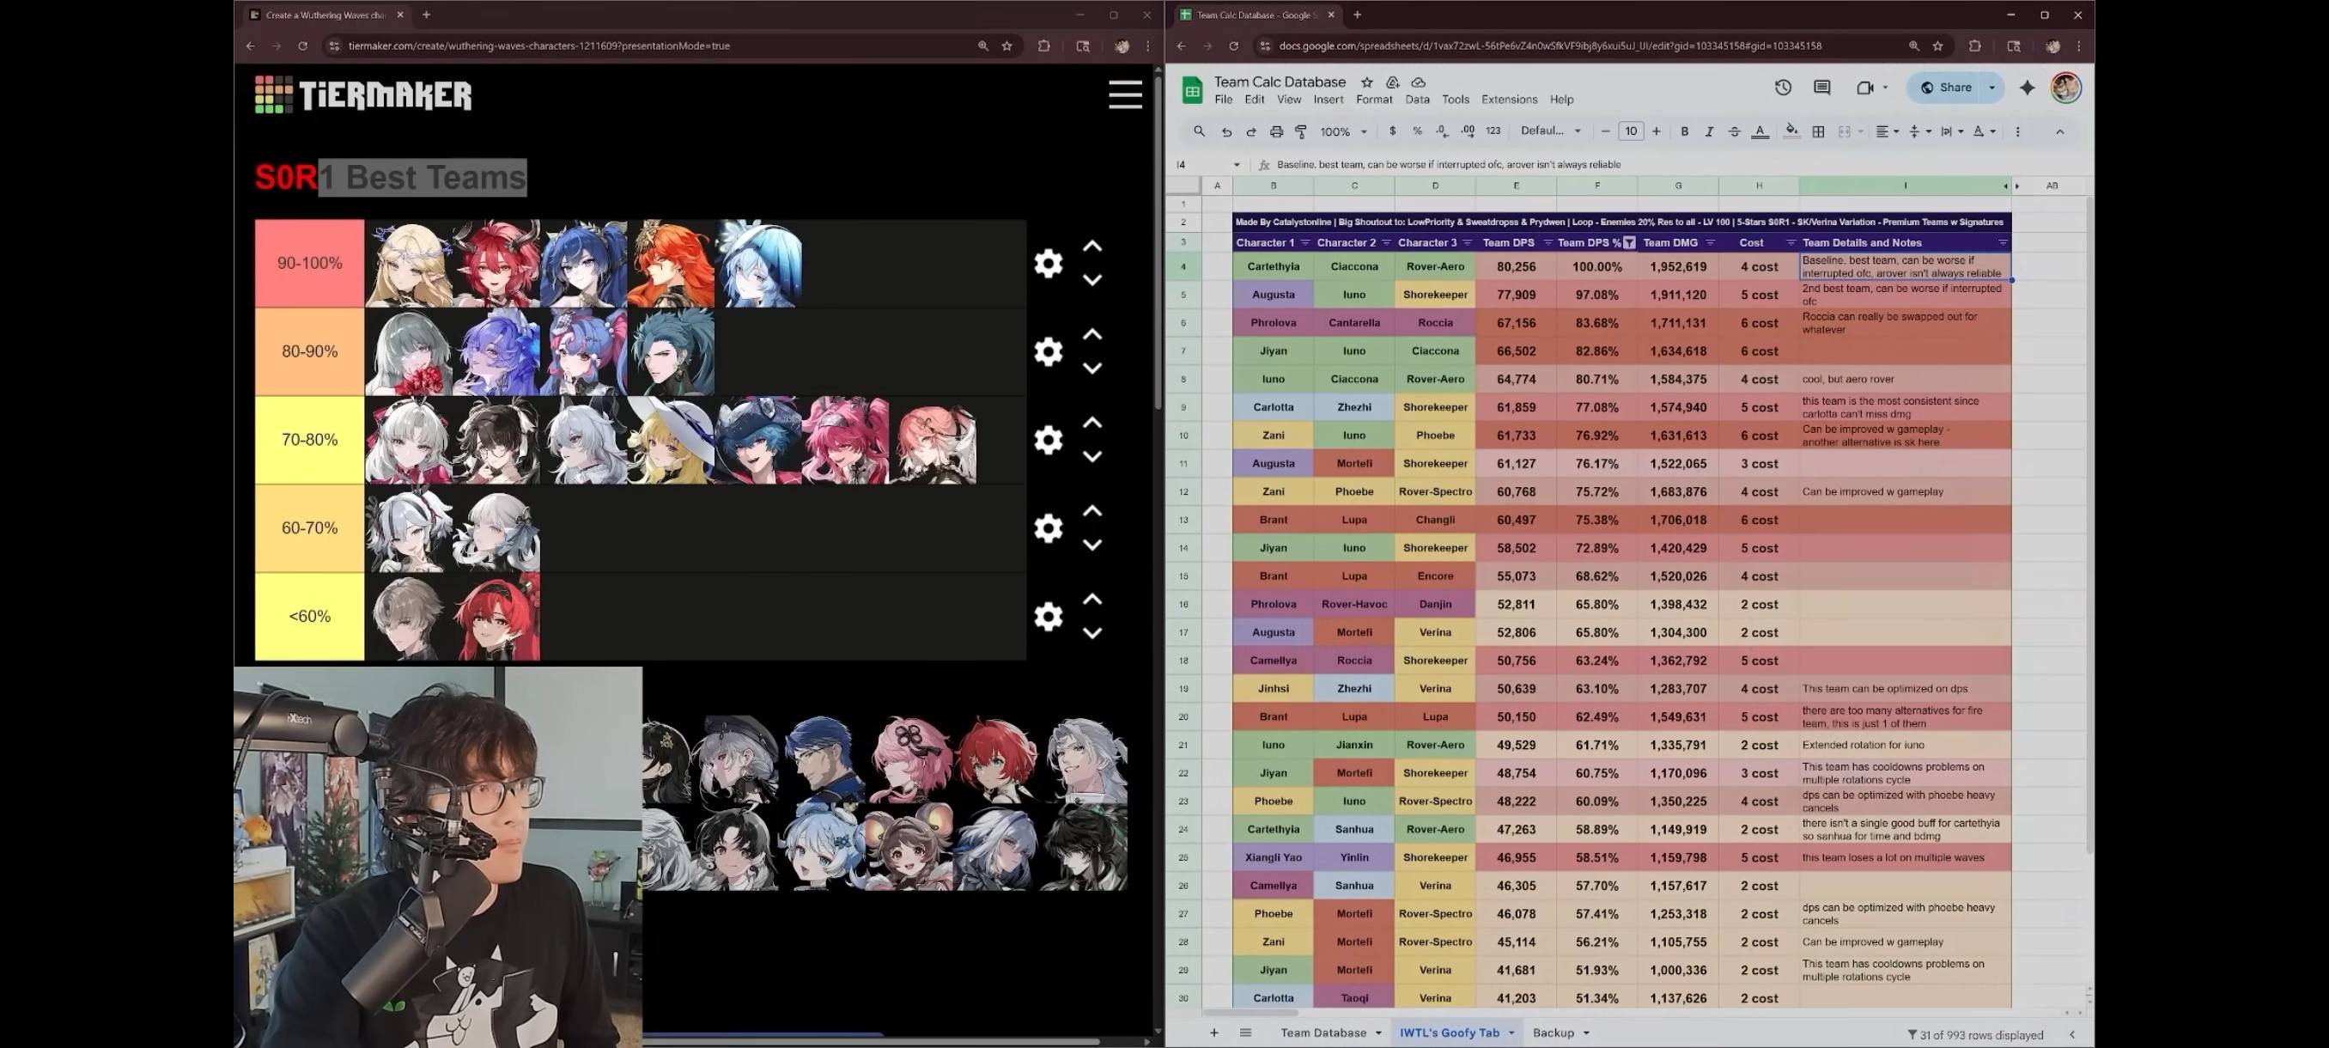Bookmark the TierMaker page with star icon
The height and width of the screenshot is (1048, 2329).
click(1006, 46)
